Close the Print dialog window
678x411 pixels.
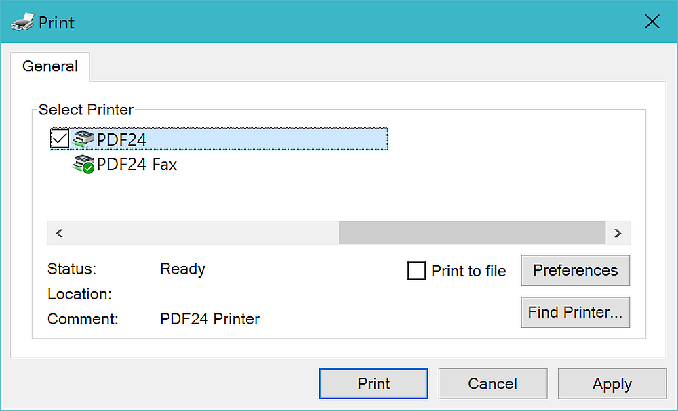[652, 21]
